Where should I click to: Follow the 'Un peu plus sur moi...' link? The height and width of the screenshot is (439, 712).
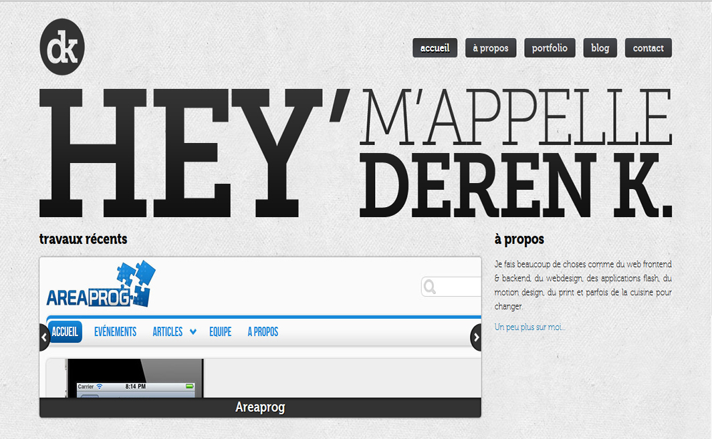pyautogui.click(x=529, y=327)
